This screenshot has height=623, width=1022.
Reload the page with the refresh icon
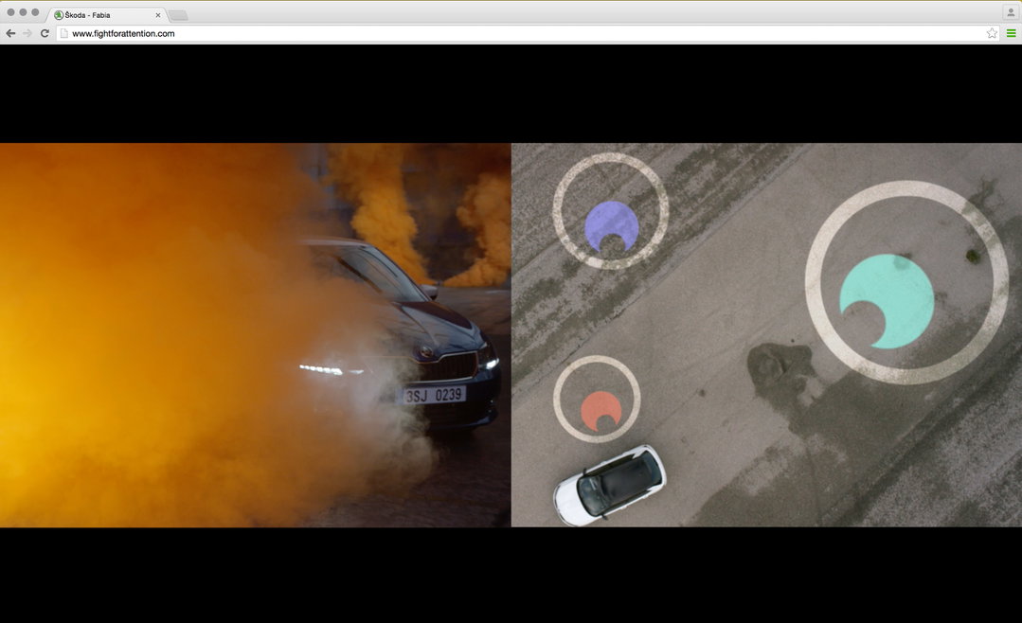click(x=45, y=33)
